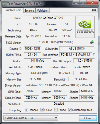Click the NVIDIA SLI Disabled field

pos(59,104)
